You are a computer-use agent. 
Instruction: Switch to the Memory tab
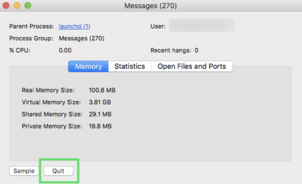coord(88,66)
